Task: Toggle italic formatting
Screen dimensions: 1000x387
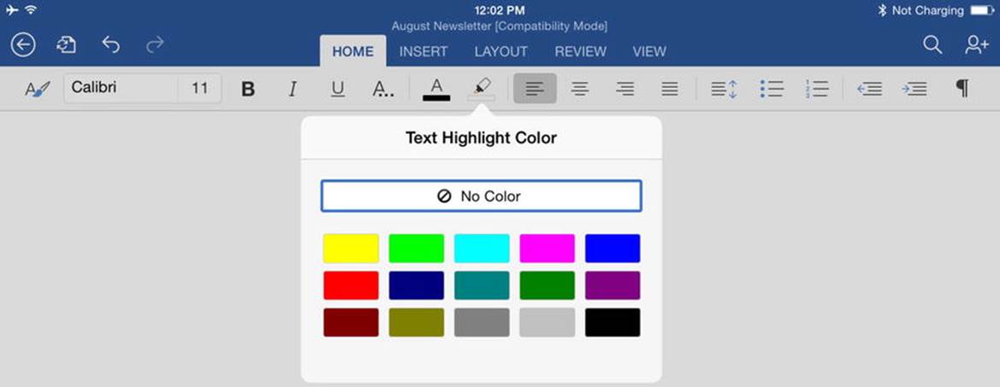Action: pos(293,89)
